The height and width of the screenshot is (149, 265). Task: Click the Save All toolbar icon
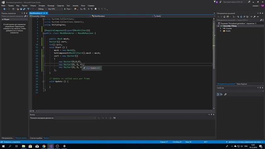click(x=24, y=9)
